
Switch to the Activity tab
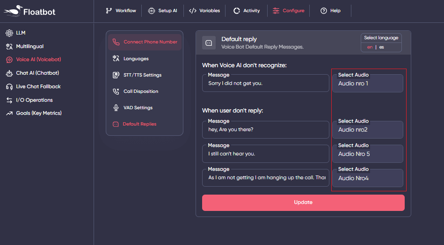click(246, 11)
